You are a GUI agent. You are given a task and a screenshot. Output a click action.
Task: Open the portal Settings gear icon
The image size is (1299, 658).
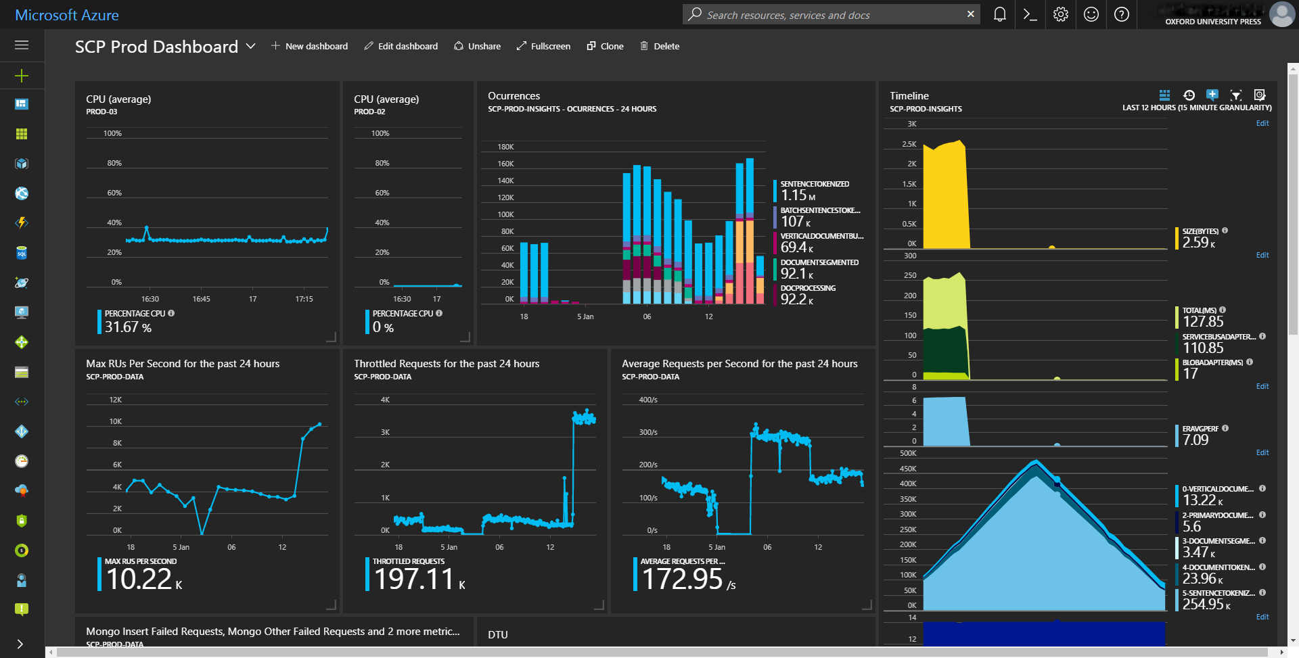[x=1061, y=14]
